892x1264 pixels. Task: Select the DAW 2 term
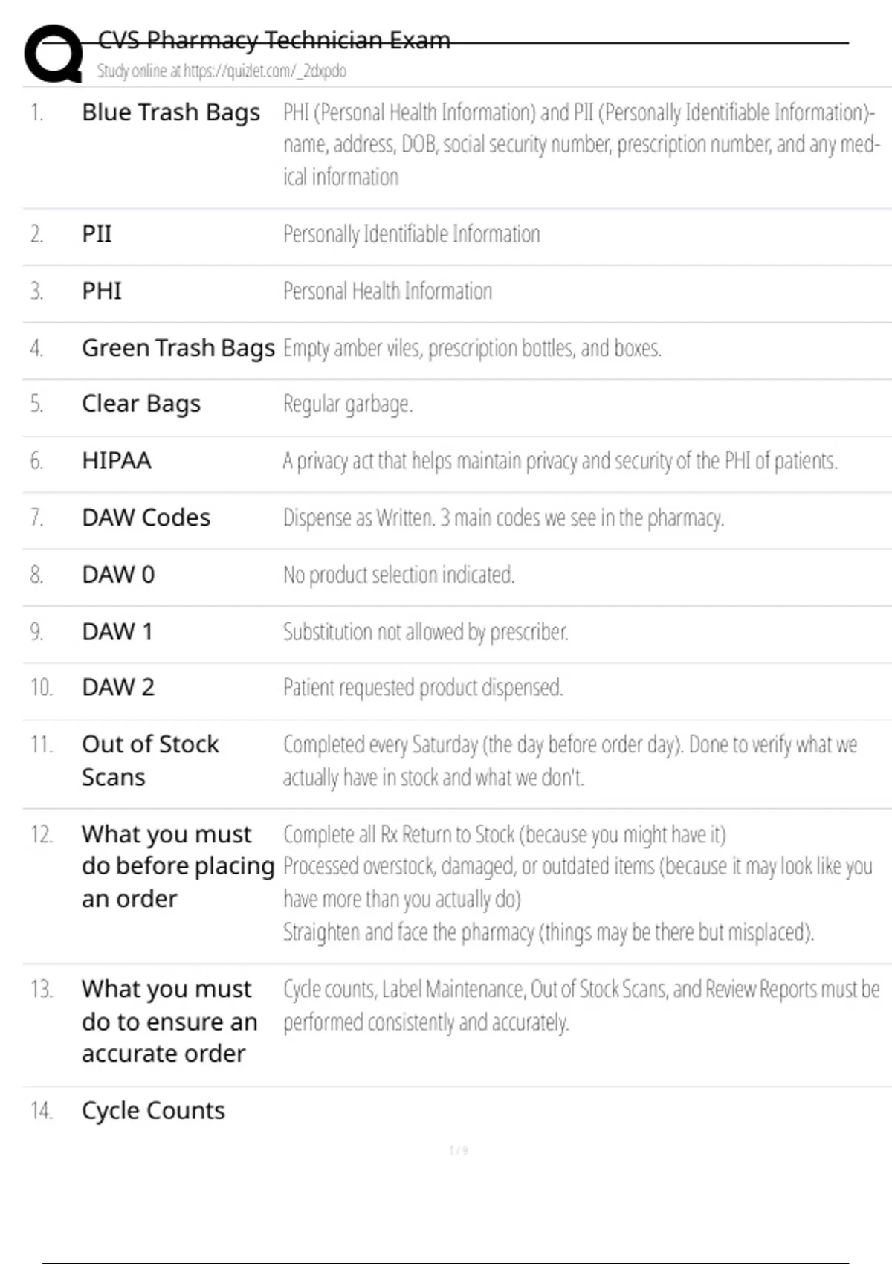tap(118, 688)
